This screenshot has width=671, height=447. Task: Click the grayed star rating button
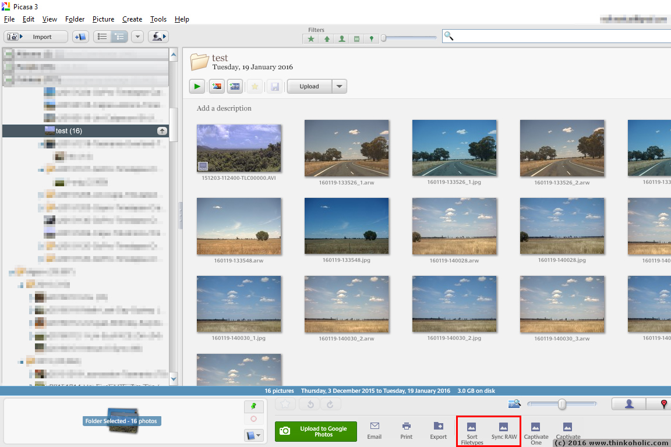point(285,405)
